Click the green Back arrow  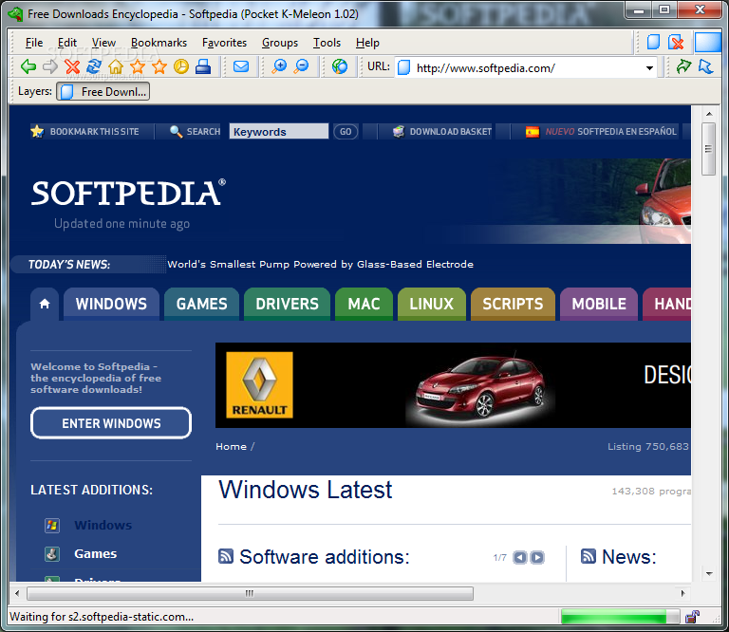[28, 67]
